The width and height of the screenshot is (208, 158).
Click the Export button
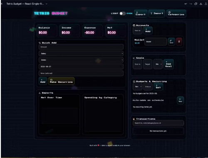(141, 13)
